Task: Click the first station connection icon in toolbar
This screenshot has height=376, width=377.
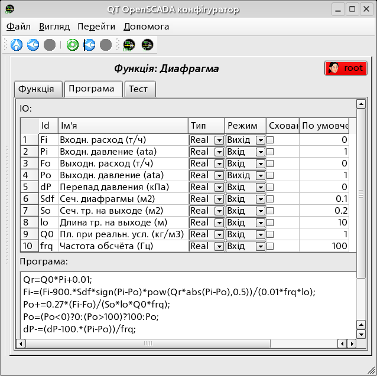Action: coord(129,45)
